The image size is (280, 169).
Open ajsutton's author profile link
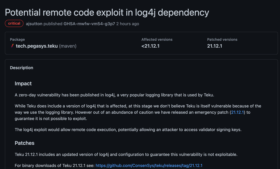[x=34, y=24]
